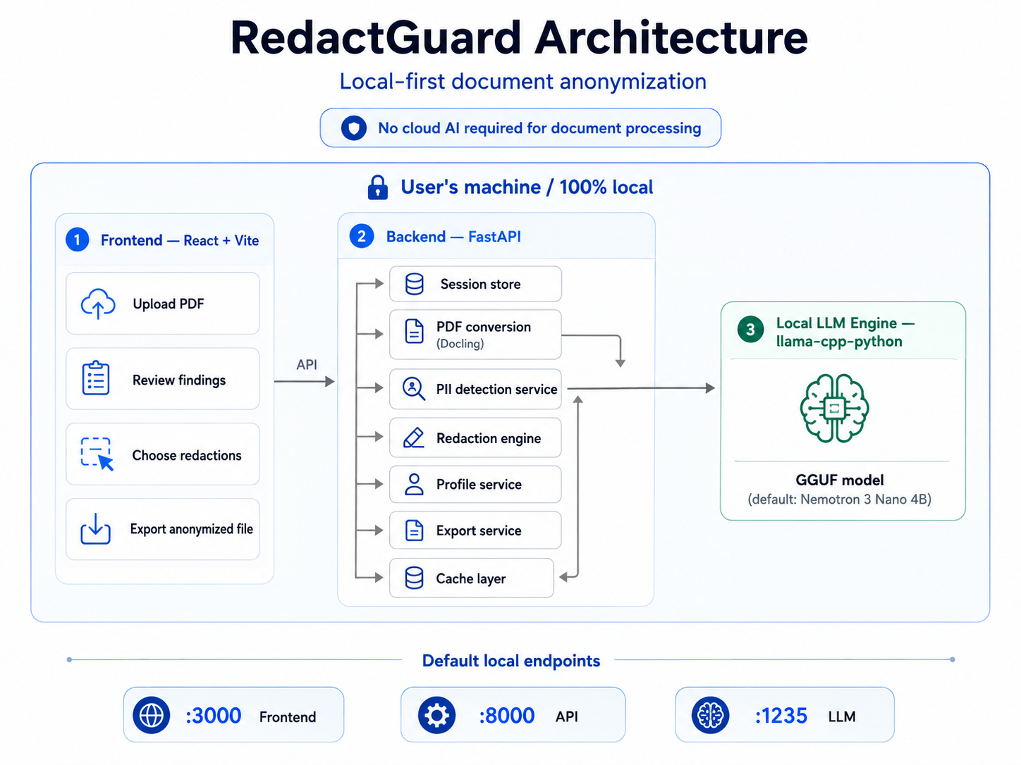1021x765 pixels.
Task: Click the "API" endpoint label beside :8000
Action: click(567, 717)
